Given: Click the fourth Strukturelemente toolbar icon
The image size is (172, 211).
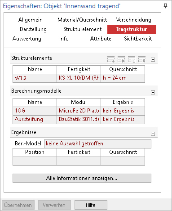Looking at the screenshot, I should click(142, 59).
